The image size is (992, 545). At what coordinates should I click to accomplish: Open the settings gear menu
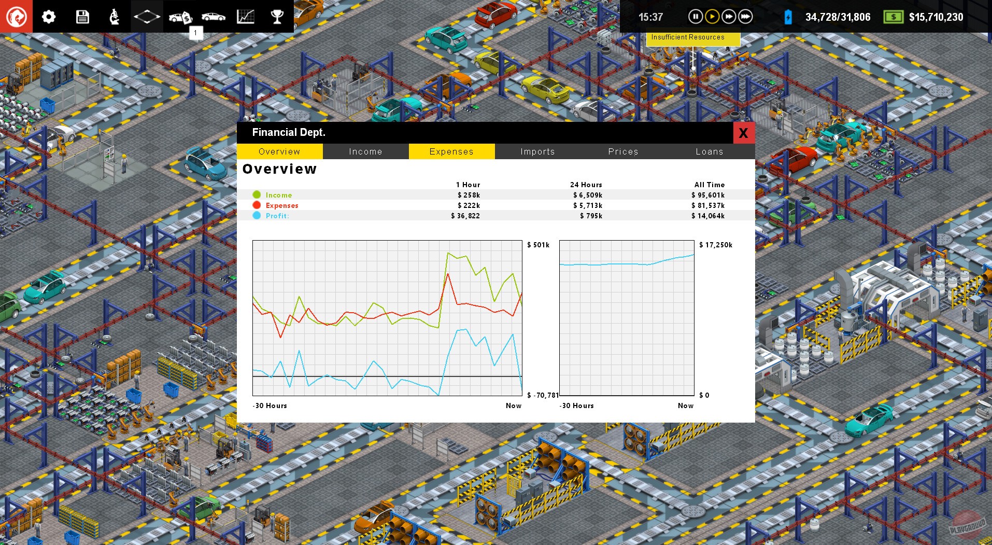(49, 17)
